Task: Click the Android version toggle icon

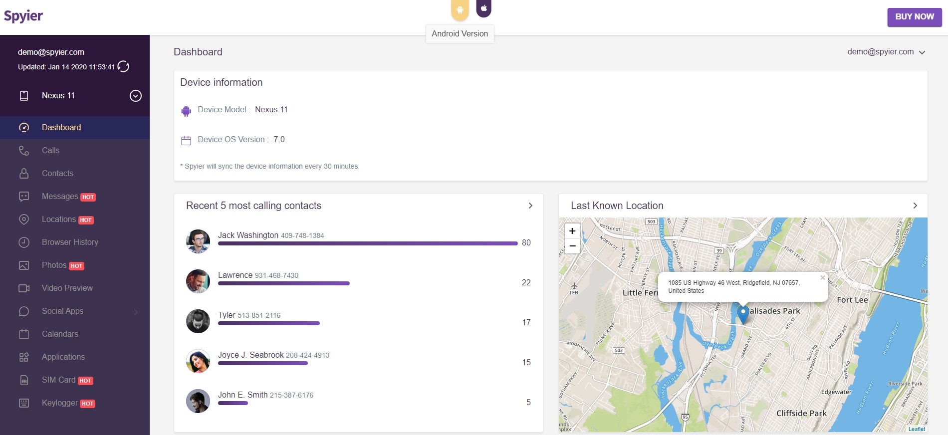Action: point(460,9)
